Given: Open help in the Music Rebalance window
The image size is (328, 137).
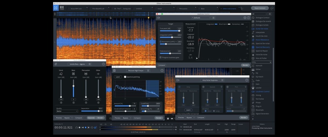Looking at the screenshot, I should [104, 64].
